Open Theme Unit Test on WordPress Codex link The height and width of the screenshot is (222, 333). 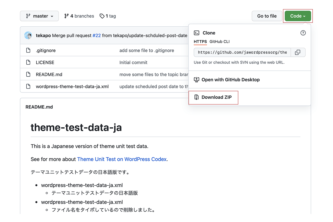click(122, 159)
